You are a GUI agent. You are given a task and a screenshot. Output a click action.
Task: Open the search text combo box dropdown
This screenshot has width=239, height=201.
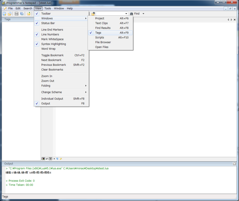[x=126, y=14]
